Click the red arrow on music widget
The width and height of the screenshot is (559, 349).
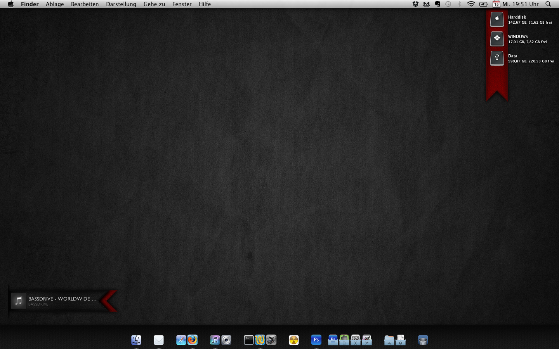[109, 301]
